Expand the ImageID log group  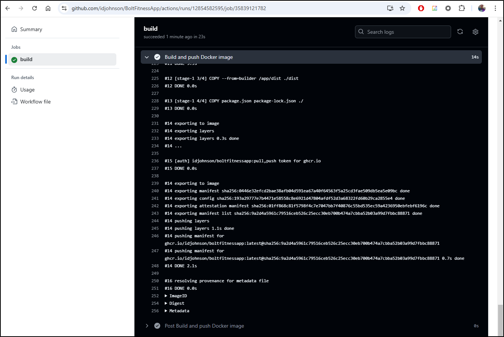tap(176, 296)
